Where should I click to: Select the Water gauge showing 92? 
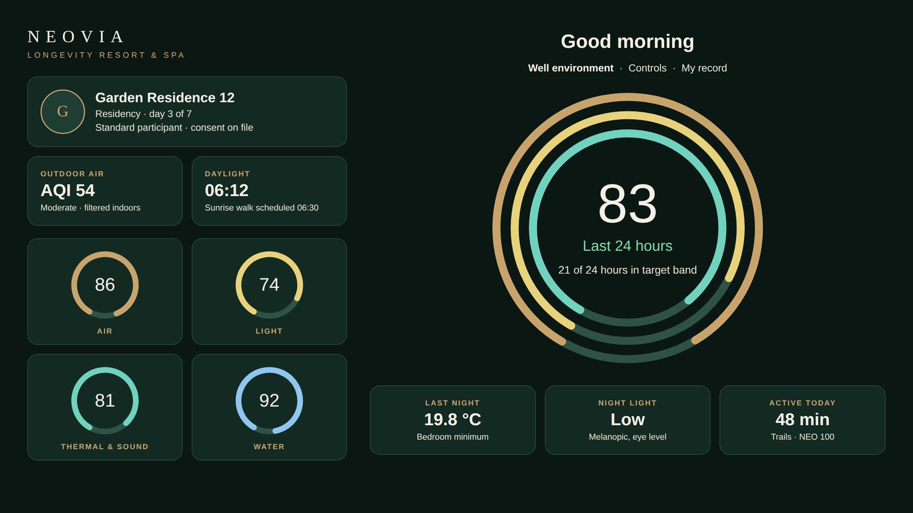(x=269, y=401)
